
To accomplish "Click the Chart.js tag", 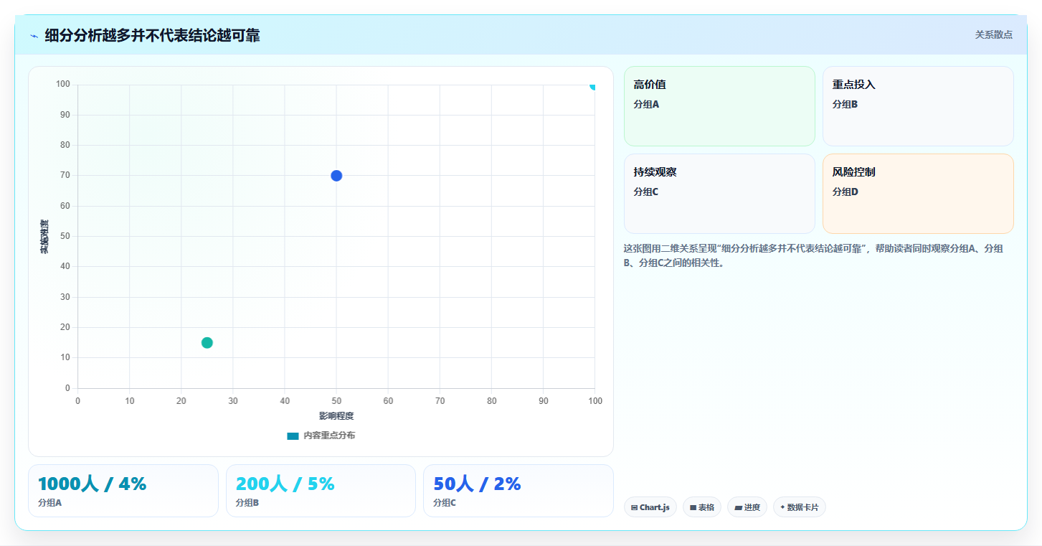I will pos(650,507).
